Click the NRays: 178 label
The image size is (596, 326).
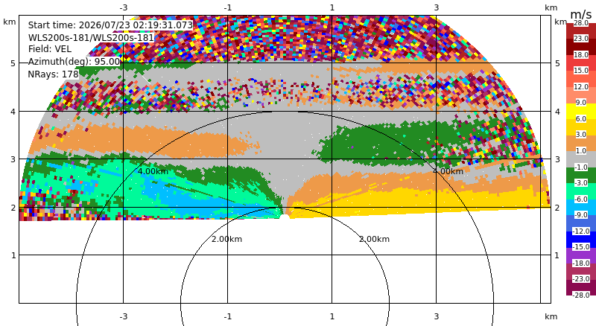point(53,74)
